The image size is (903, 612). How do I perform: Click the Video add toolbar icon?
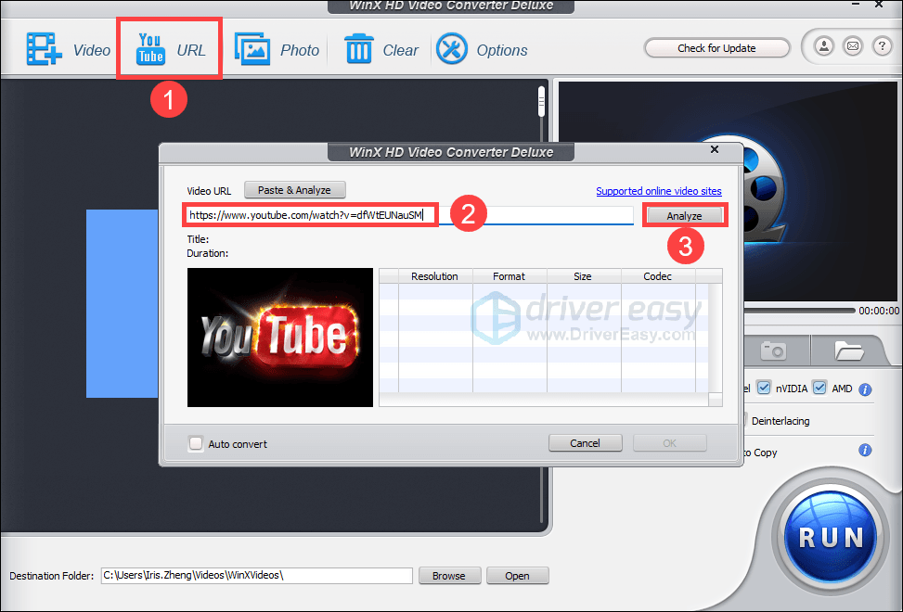(x=43, y=50)
